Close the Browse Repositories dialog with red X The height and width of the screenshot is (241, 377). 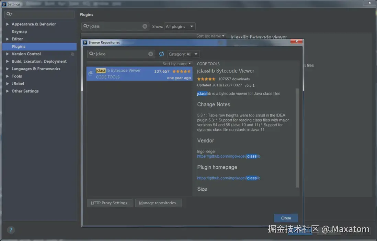click(296, 41)
